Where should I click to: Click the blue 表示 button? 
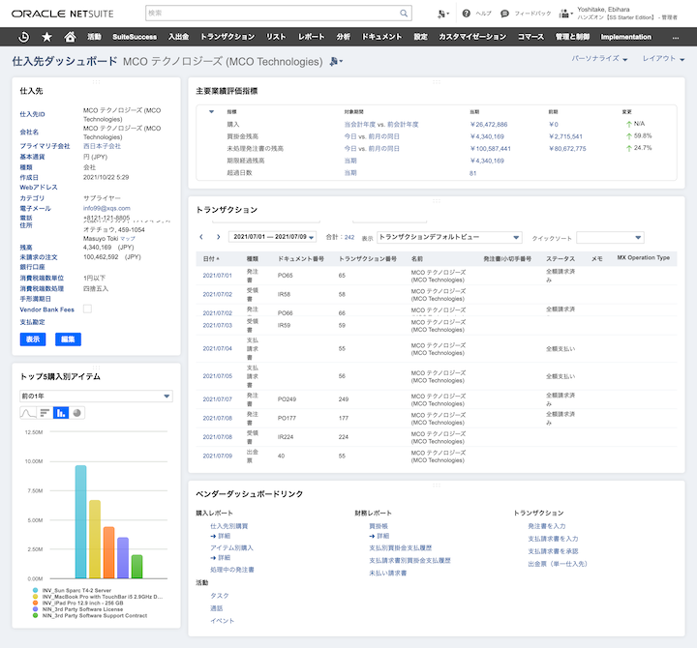click(33, 339)
